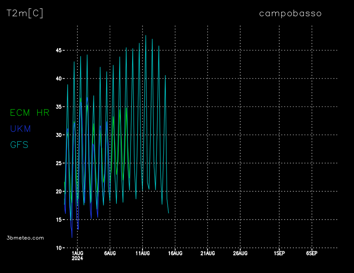Select the 26AUG date tick label
354x273 pixels.
coord(240,254)
